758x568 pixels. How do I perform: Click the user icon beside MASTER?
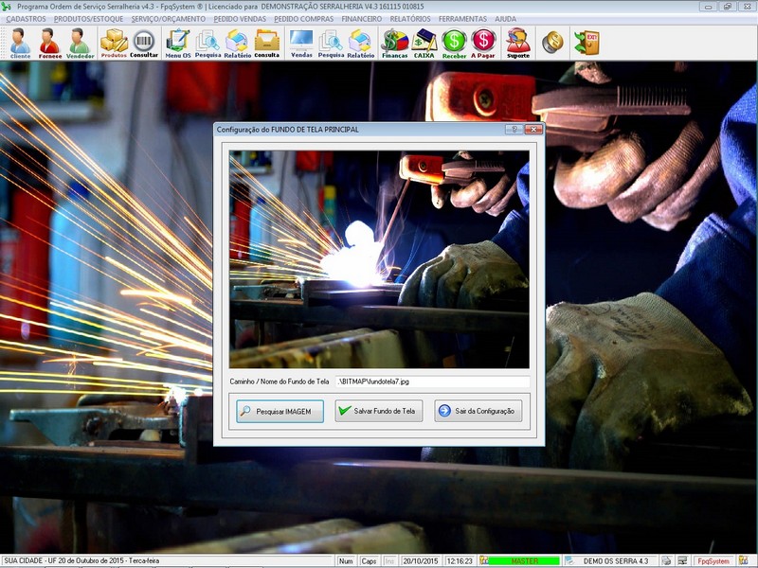(x=483, y=560)
